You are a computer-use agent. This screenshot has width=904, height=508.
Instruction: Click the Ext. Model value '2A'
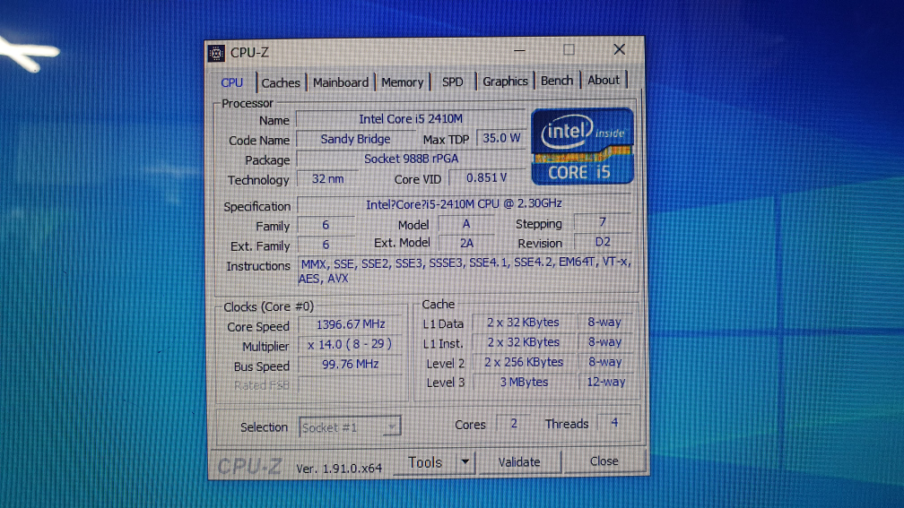[466, 243]
